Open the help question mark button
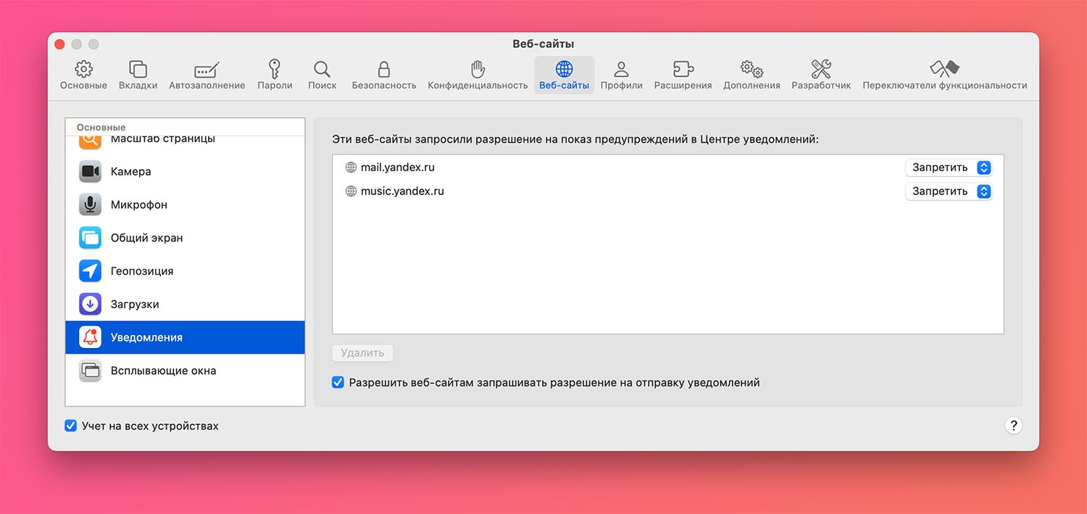This screenshot has width=1087, height=514. point(1014,426)
